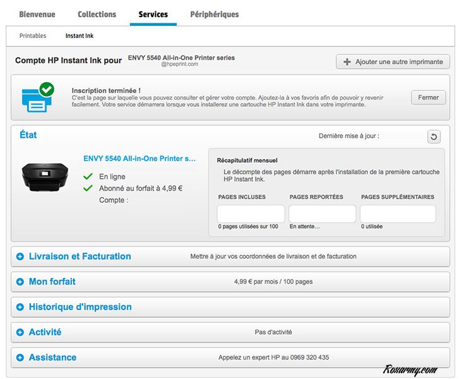Expand the Livraison et Facturation section
Viewport: 460px width, 379px height.
(x=20, y=256)
